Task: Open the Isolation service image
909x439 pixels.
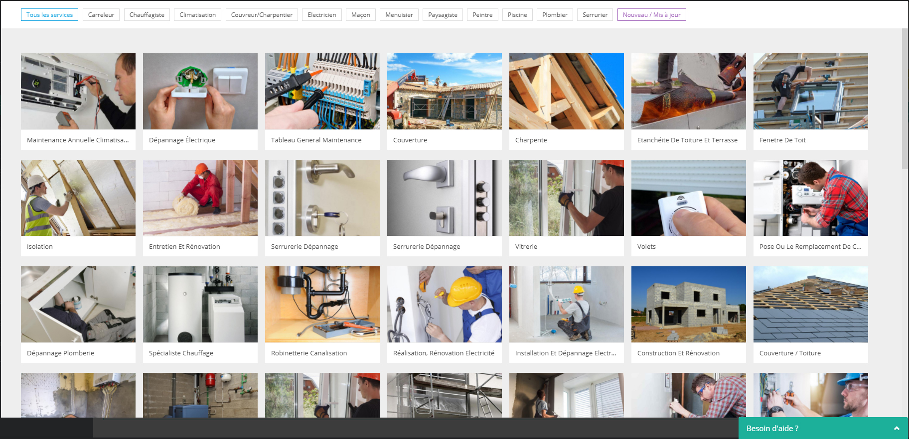Action: [78, 198]
